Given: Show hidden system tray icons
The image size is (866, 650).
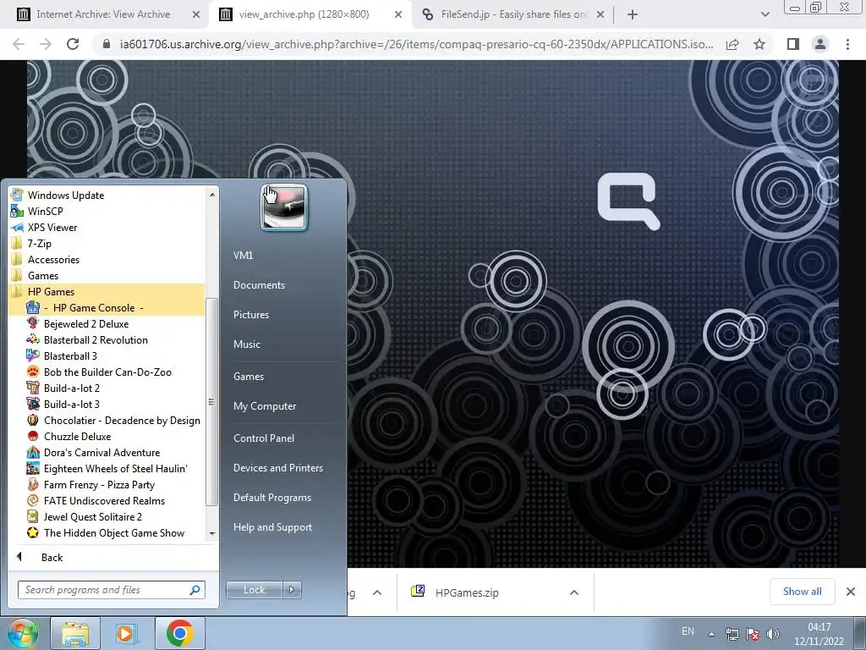Looking at the screenshot, I should tap(712, 634).
